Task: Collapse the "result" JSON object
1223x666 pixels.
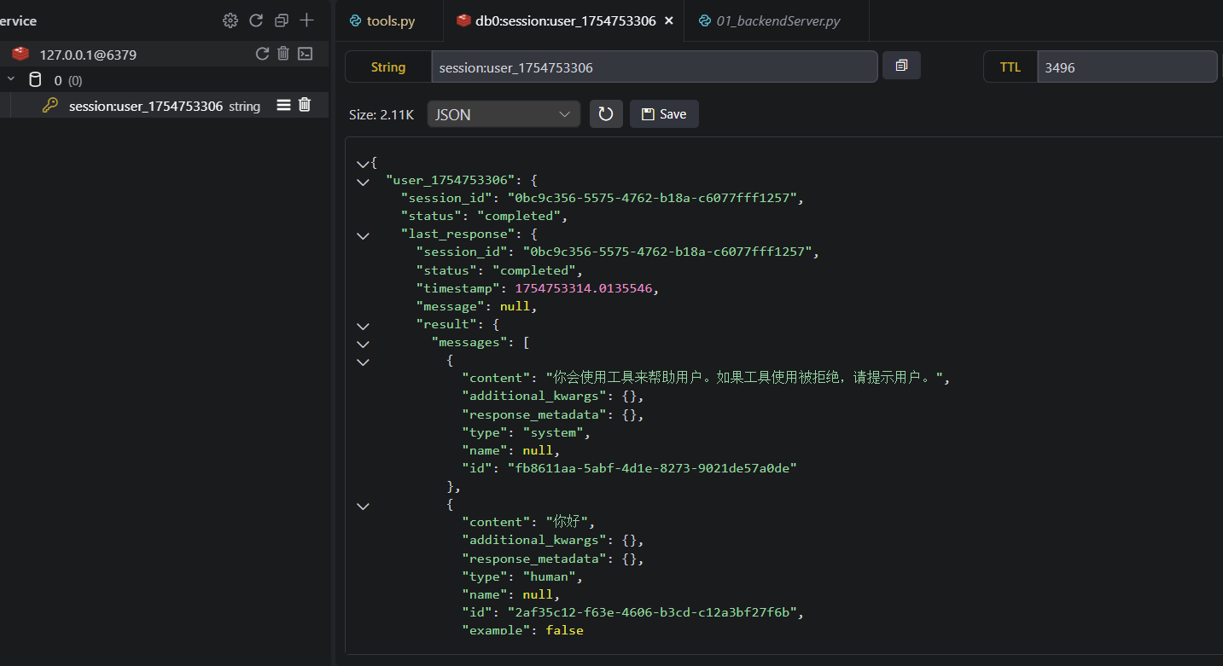Action: click(364, 325)
